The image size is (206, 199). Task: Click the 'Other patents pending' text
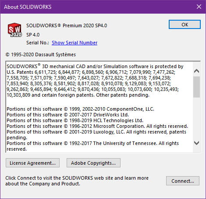click(x=123, y=95)
